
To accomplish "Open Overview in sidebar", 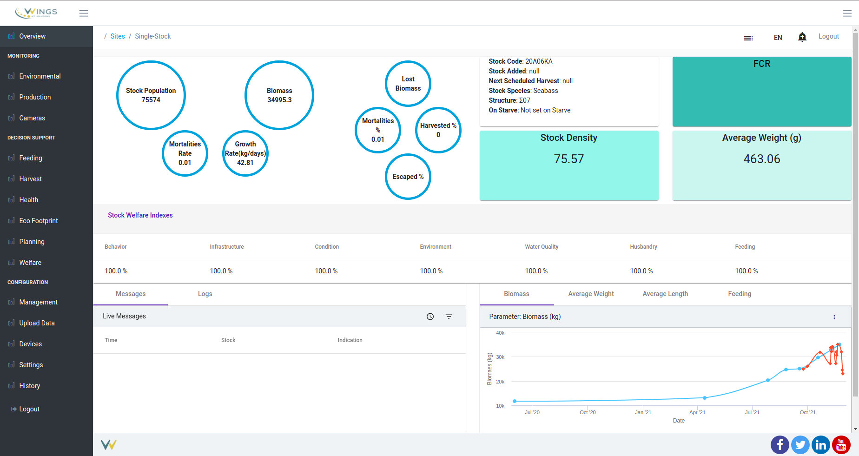I will pyautogui.click(x=46, y=36).
